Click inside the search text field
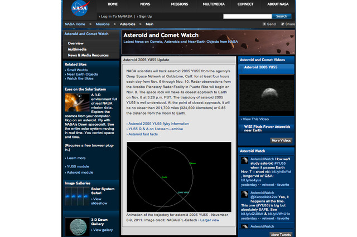This screenshot has height=237, width=357. point(247,16)
